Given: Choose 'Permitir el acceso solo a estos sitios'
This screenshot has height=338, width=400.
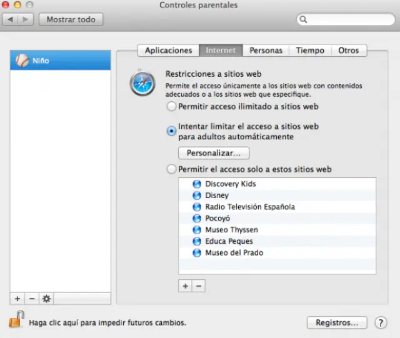Looking at the screenshot, I should [x=171, y=169].
